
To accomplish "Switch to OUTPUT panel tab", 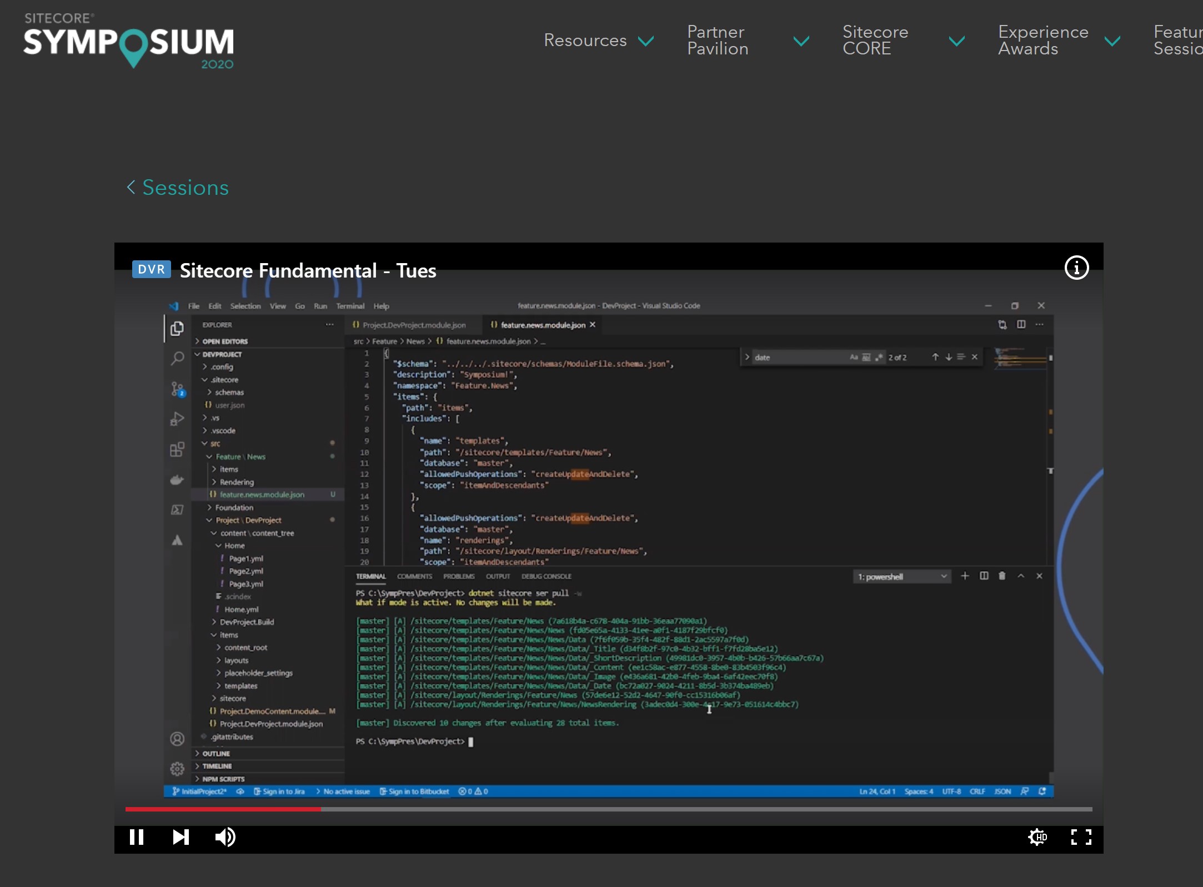I will (498, 576).
